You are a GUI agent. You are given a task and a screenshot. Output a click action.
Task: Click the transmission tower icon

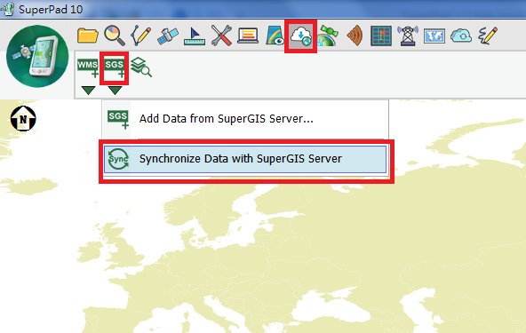[x=408, y=36]
